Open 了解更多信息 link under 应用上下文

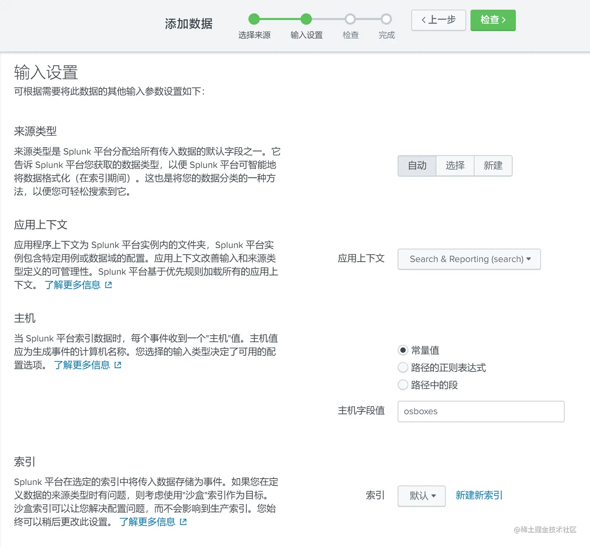73,285
